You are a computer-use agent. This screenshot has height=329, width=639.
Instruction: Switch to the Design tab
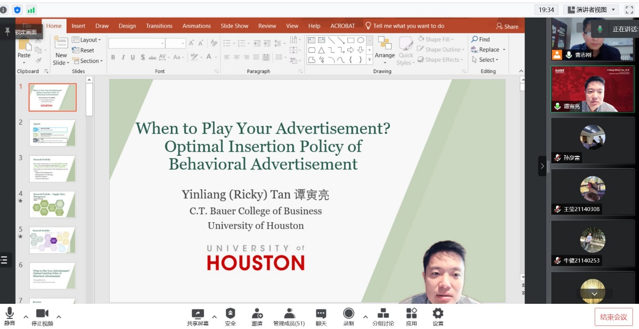point(127,26)
